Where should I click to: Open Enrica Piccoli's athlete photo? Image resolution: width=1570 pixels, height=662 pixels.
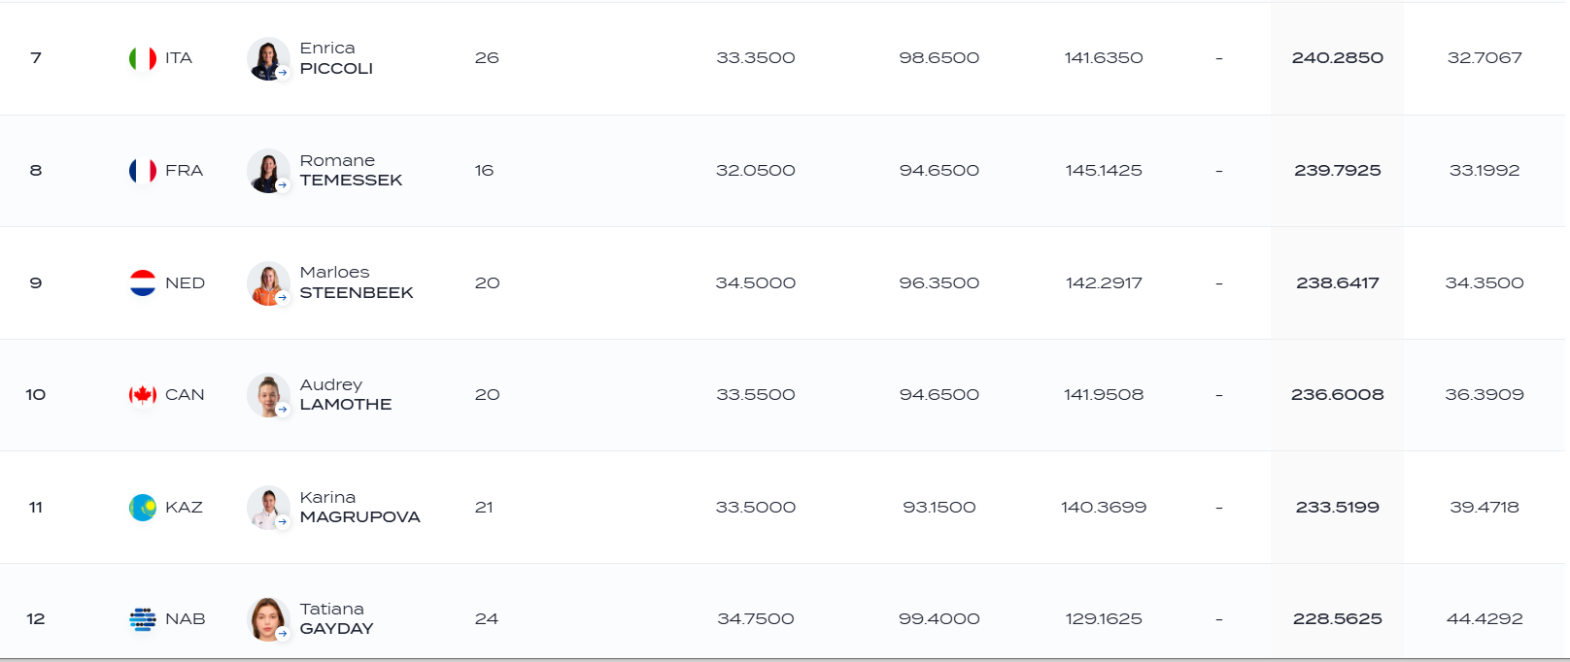(268, 58)
